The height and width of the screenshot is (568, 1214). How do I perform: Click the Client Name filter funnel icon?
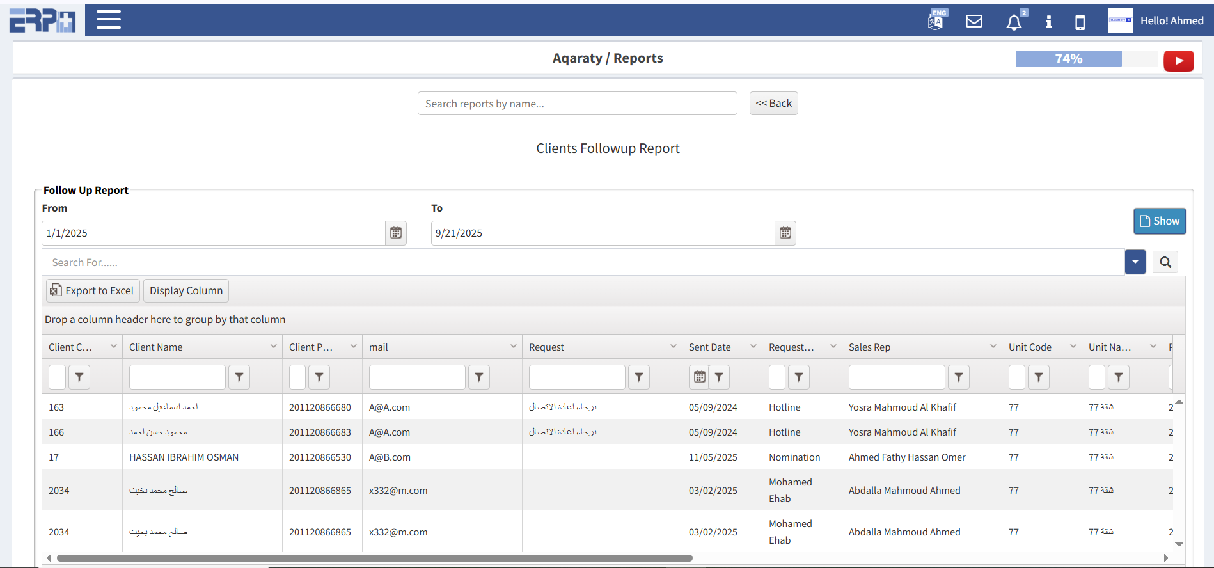coord(239,377)
